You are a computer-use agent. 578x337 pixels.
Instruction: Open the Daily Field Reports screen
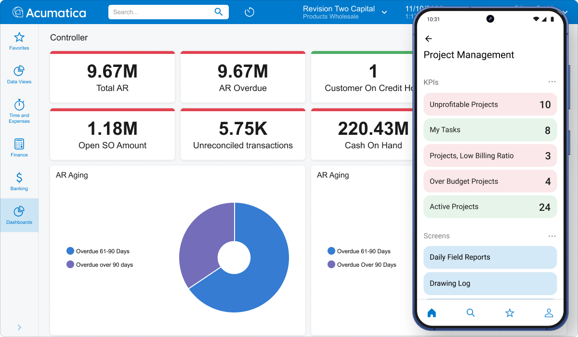tap(490, 257)
